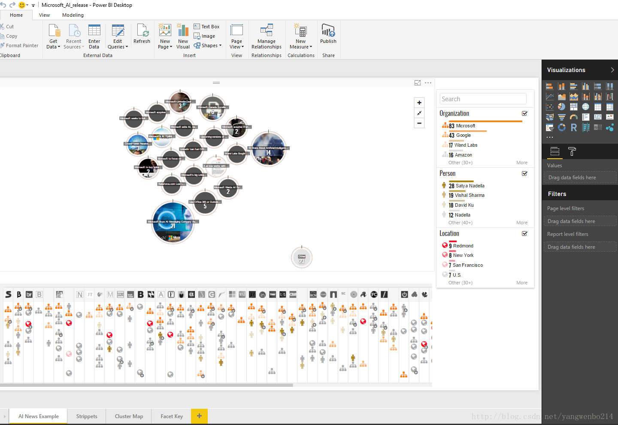Click the Publish icon in the ribbon
618x425 pixels.
pyautogui.click(x=328, y=31)
